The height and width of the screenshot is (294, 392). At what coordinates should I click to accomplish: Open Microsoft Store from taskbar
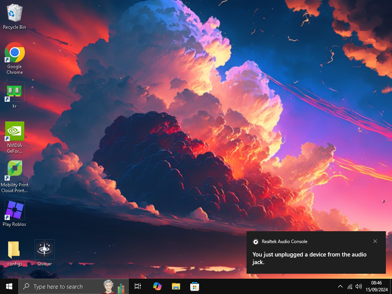click(194, 286)
